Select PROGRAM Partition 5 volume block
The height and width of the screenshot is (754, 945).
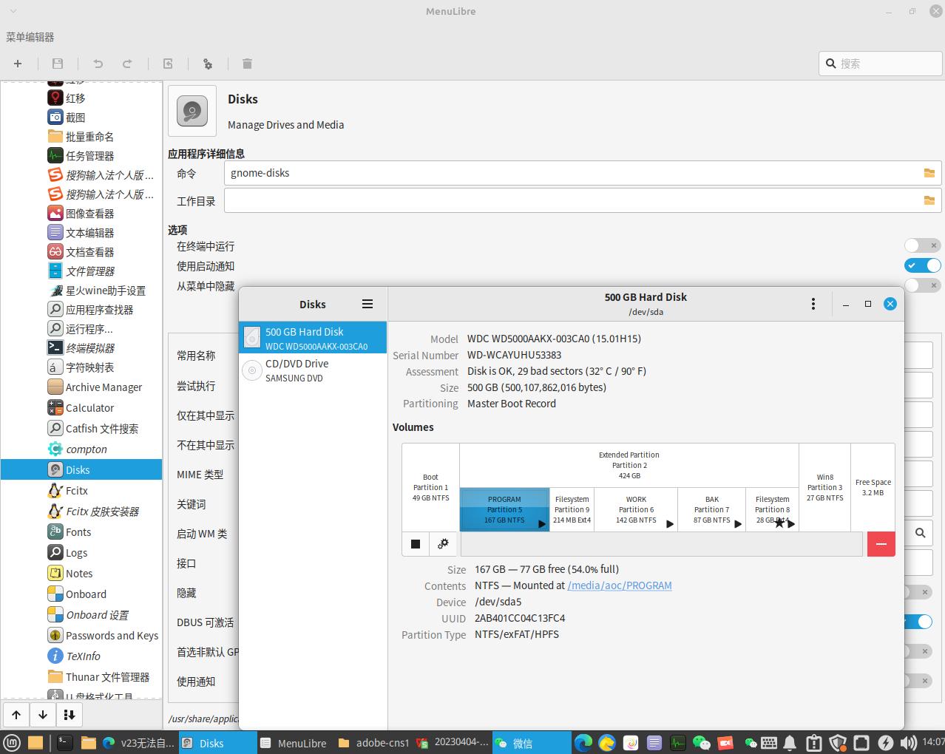click(x=504, y=509)
